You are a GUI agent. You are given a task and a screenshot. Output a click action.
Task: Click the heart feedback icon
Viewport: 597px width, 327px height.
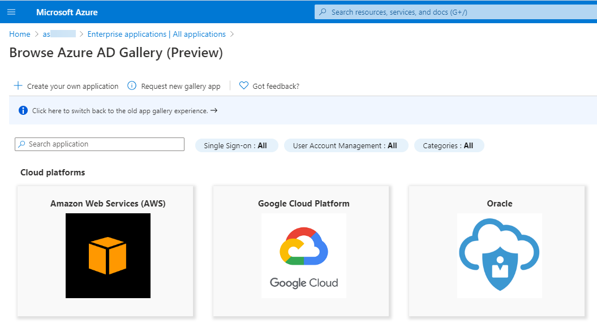click(x=244, y=85)
